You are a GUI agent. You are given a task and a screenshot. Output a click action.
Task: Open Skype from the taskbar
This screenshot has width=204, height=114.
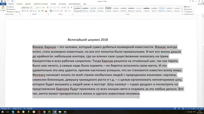click(x=13, y=112)
